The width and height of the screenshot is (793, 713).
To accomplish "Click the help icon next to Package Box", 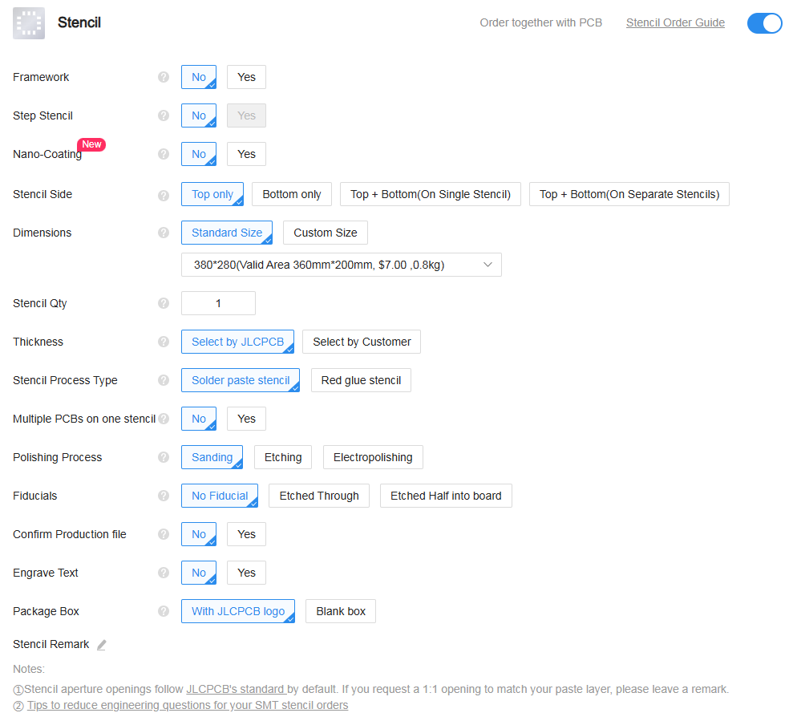I will tap(164, 611).
